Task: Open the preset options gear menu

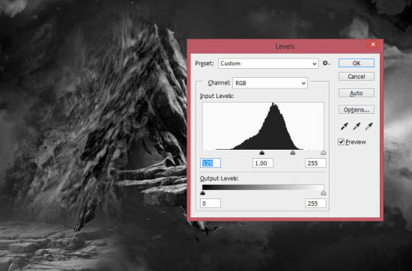Action: (326, 64)
